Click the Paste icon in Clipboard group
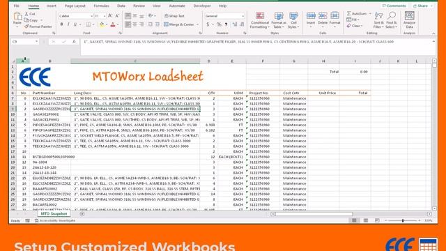 point(17,17)
